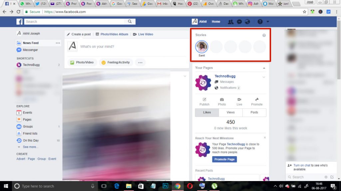Image resolution: width=341 pixels, height=191 pixels.
Task: Open the Notifications globe icon
Action: (247, 22)
